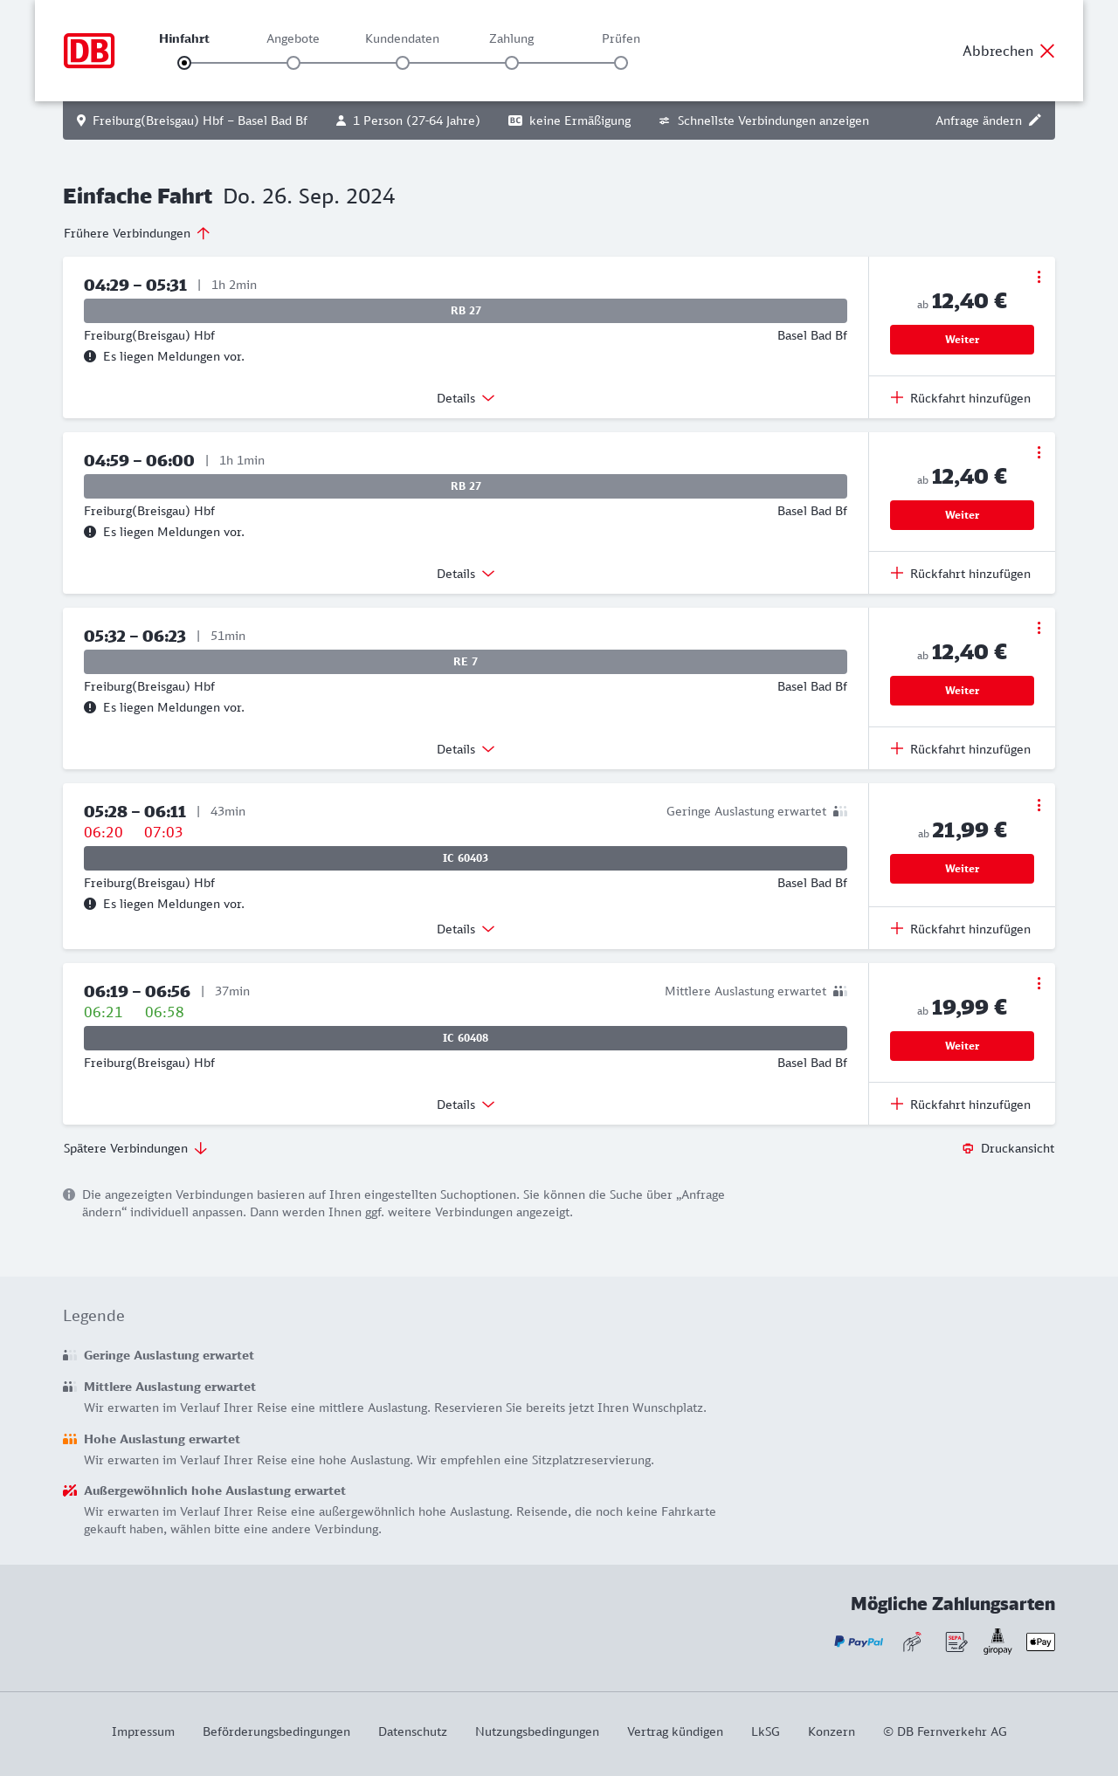Click the pencil icon to edit request
This screenshot has width=1118, height=1776.
coord(1035,120)
